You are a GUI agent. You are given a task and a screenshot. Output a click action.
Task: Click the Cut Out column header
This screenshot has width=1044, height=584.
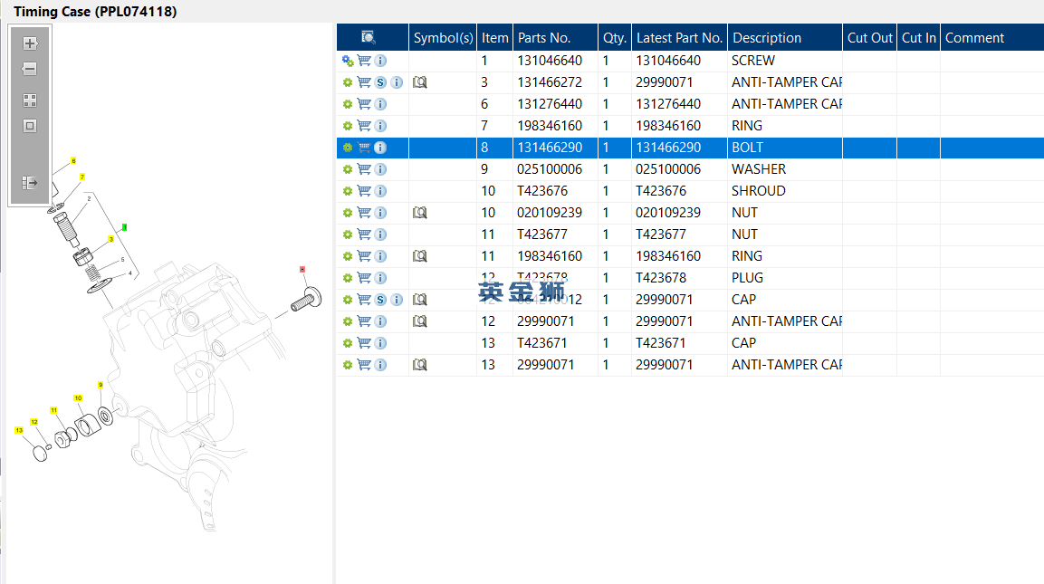tap(869, 37)
